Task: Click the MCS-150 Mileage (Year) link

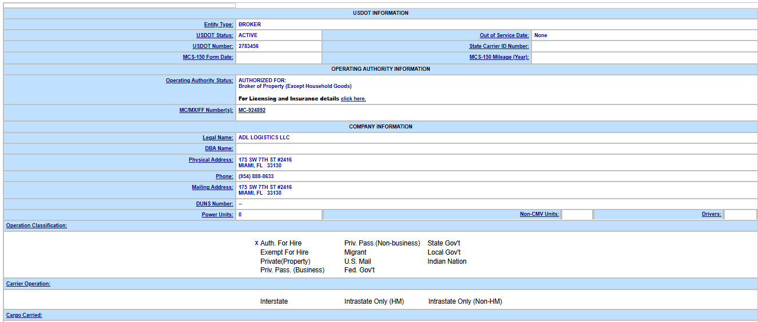Action: pos(499,57)
